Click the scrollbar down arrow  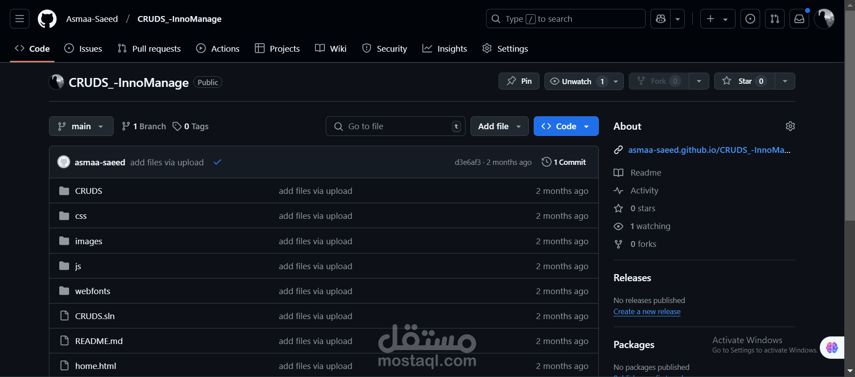(x=850, y=371)
